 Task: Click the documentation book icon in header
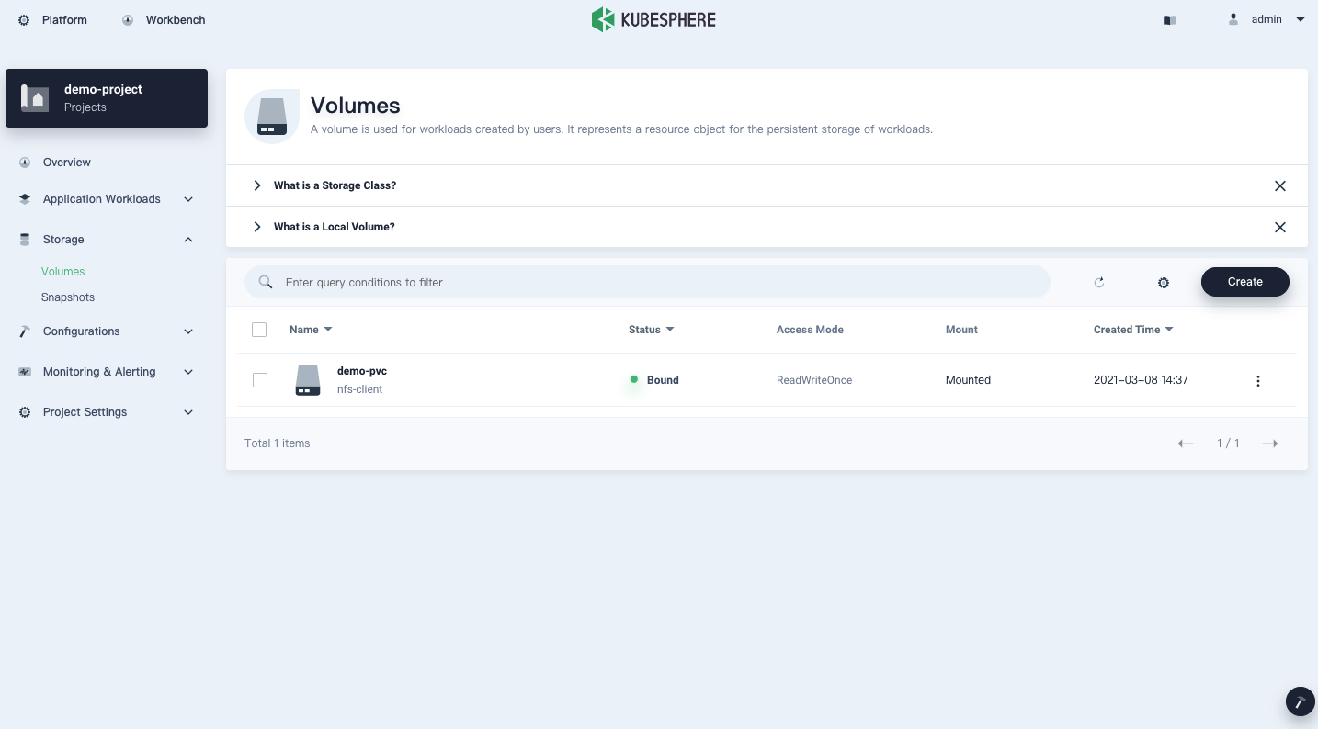[1170, 20]
